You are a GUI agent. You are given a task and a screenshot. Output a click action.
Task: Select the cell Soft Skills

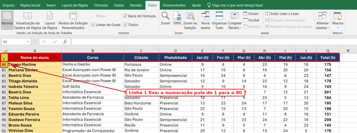[93, 87]
